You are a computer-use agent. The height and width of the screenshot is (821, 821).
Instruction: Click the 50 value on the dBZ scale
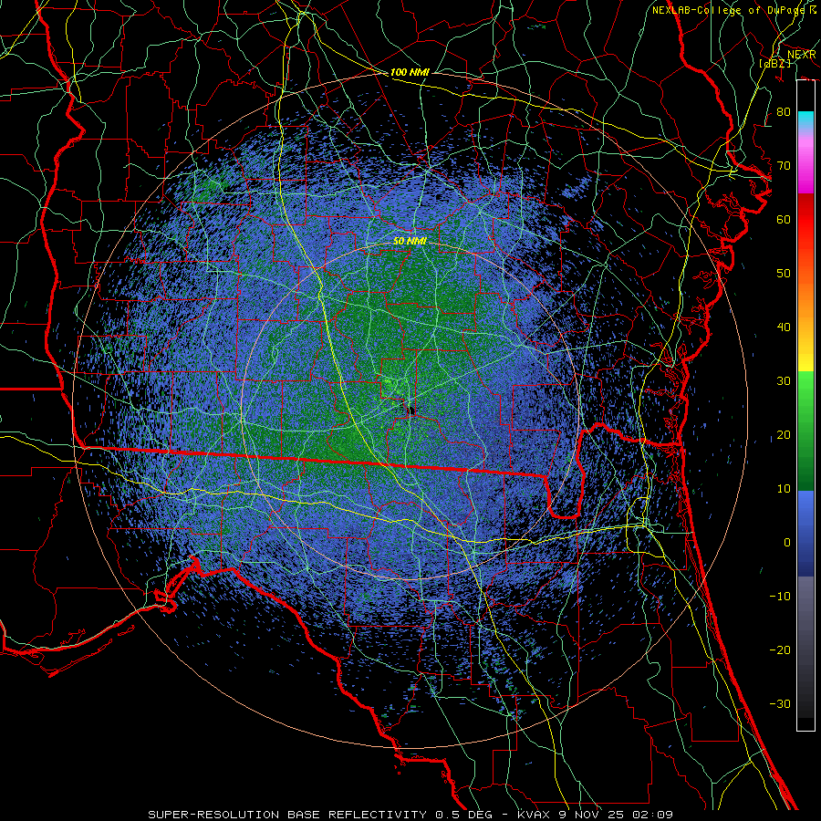(784, 274)
